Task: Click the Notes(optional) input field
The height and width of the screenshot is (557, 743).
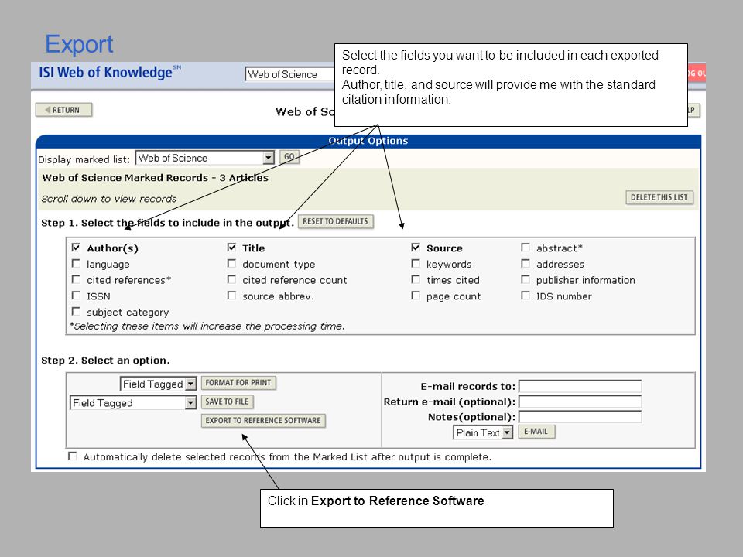Action: pyautogui.click(x=580, y=417)
